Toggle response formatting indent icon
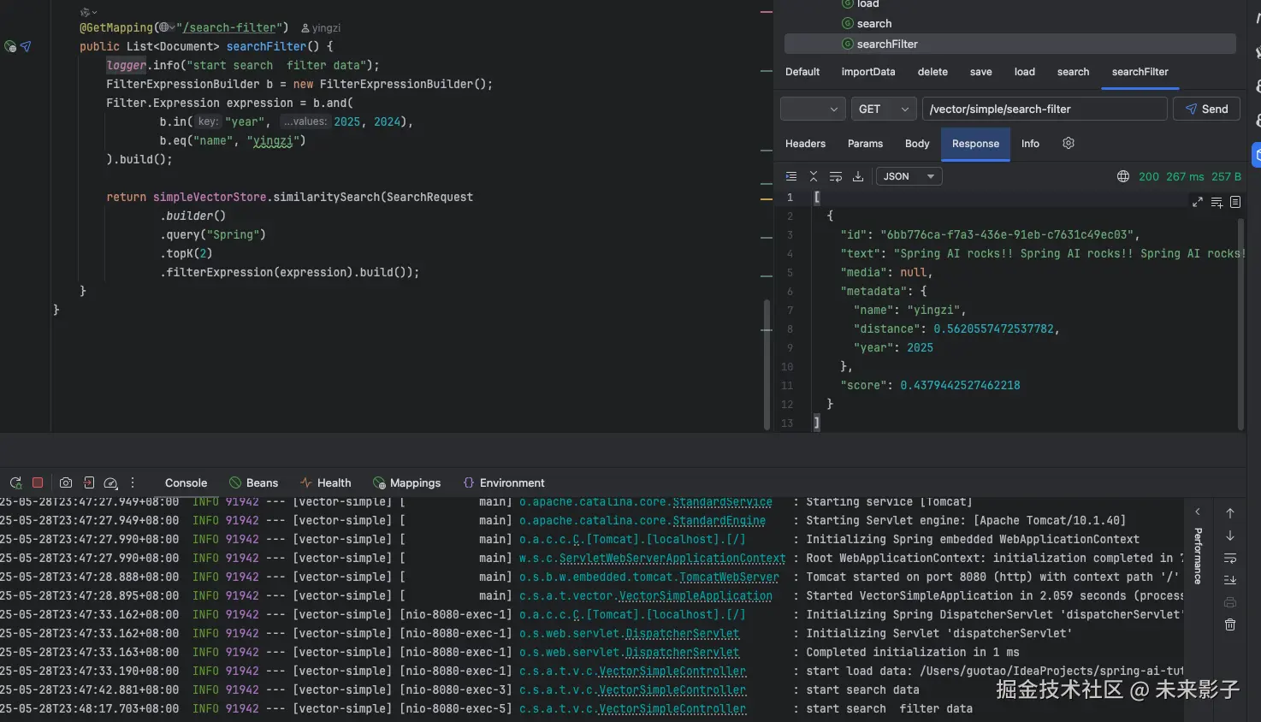Viewport: 1261px width, 722px height. click(x=791, y=176)
